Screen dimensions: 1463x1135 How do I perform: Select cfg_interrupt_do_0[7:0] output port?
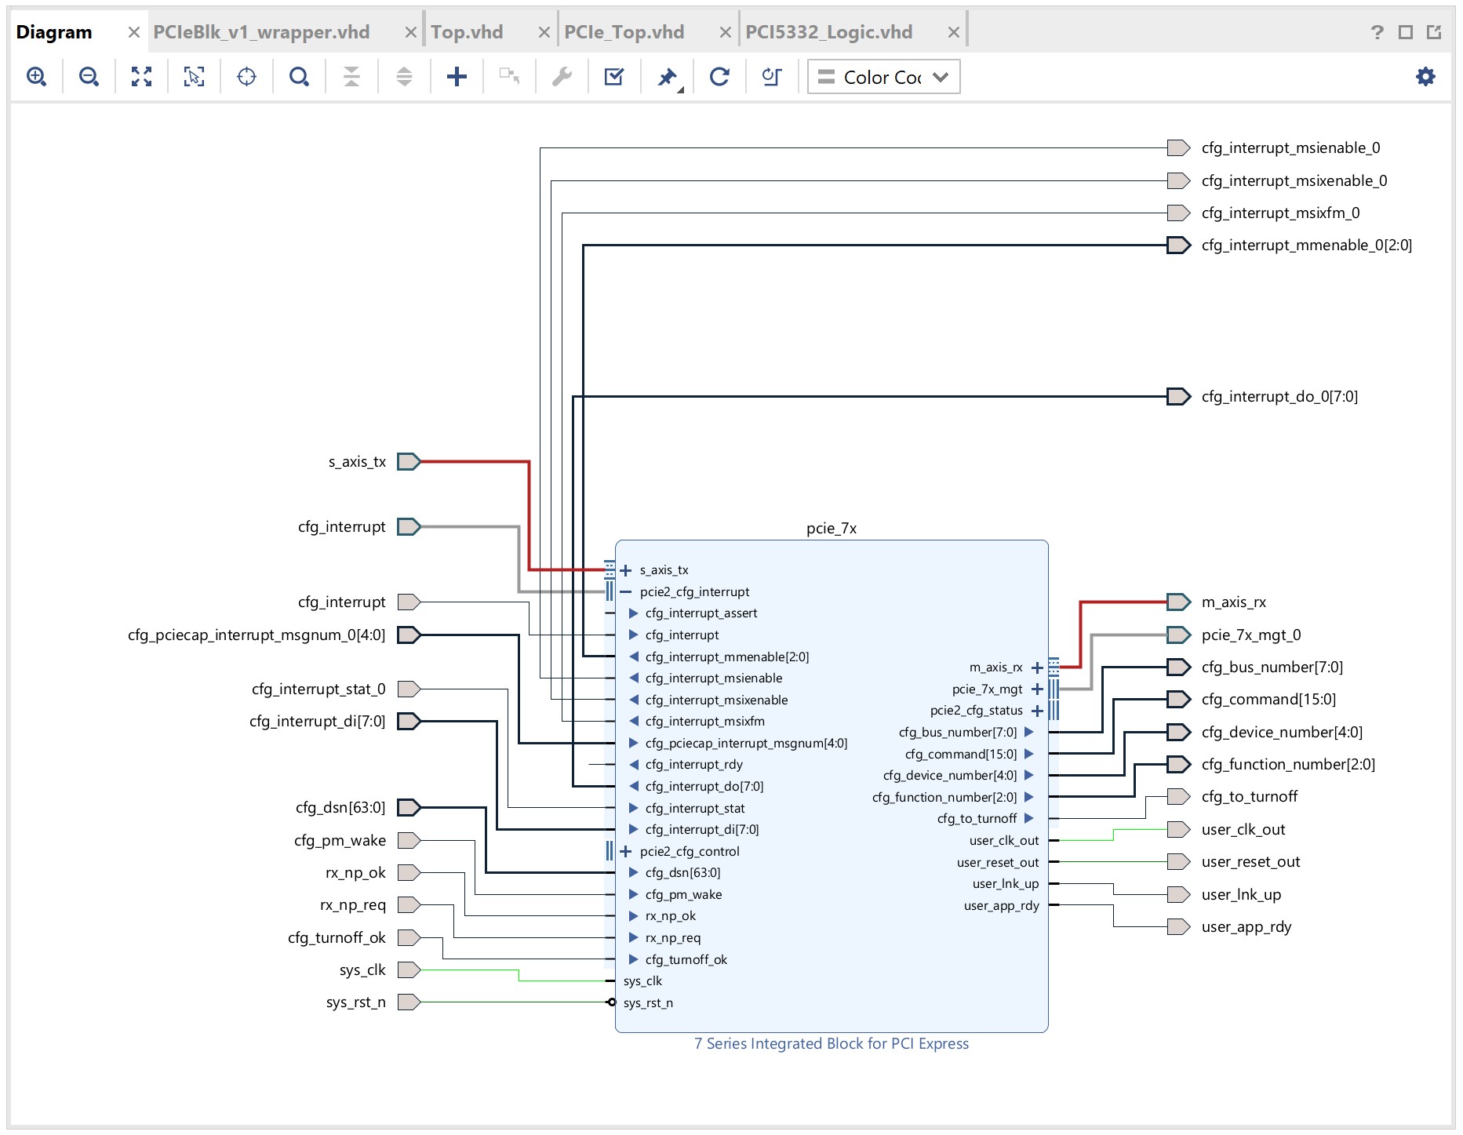pos(1178,397)
